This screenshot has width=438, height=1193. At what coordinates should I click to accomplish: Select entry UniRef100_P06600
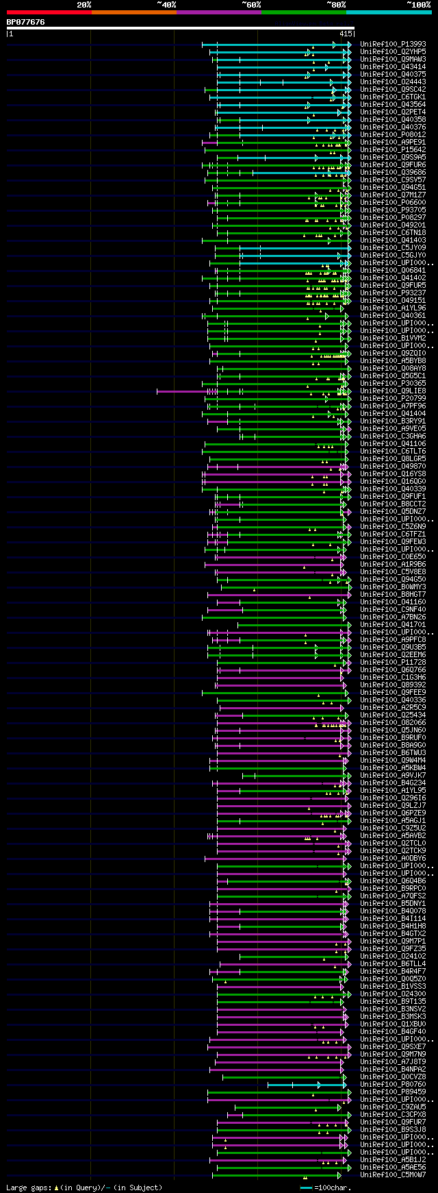tap(393, 203)
